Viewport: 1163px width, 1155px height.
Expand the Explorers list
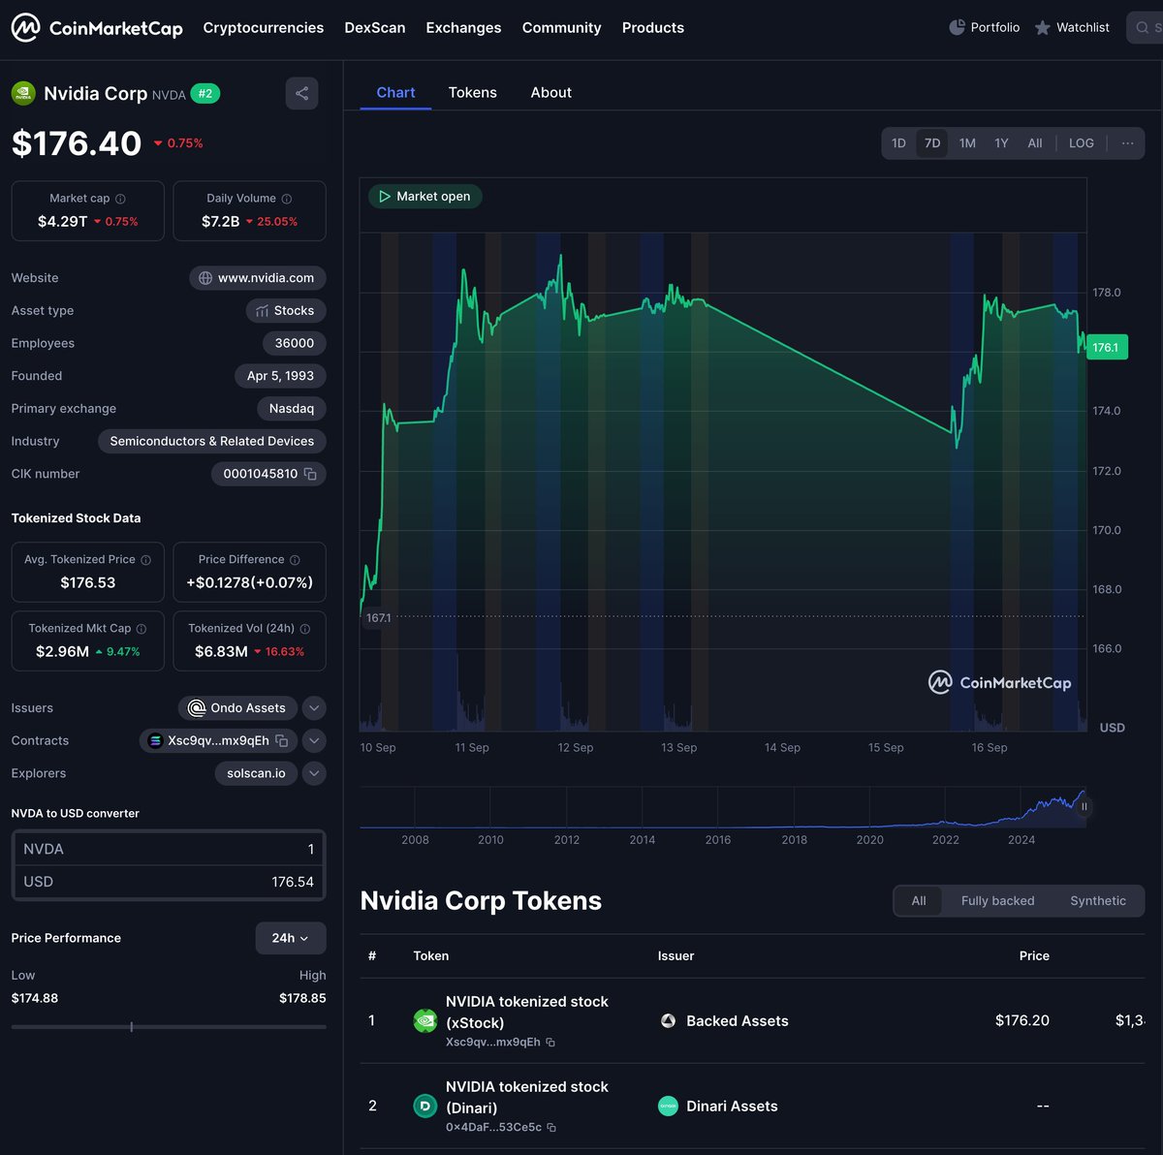[314, 773]
